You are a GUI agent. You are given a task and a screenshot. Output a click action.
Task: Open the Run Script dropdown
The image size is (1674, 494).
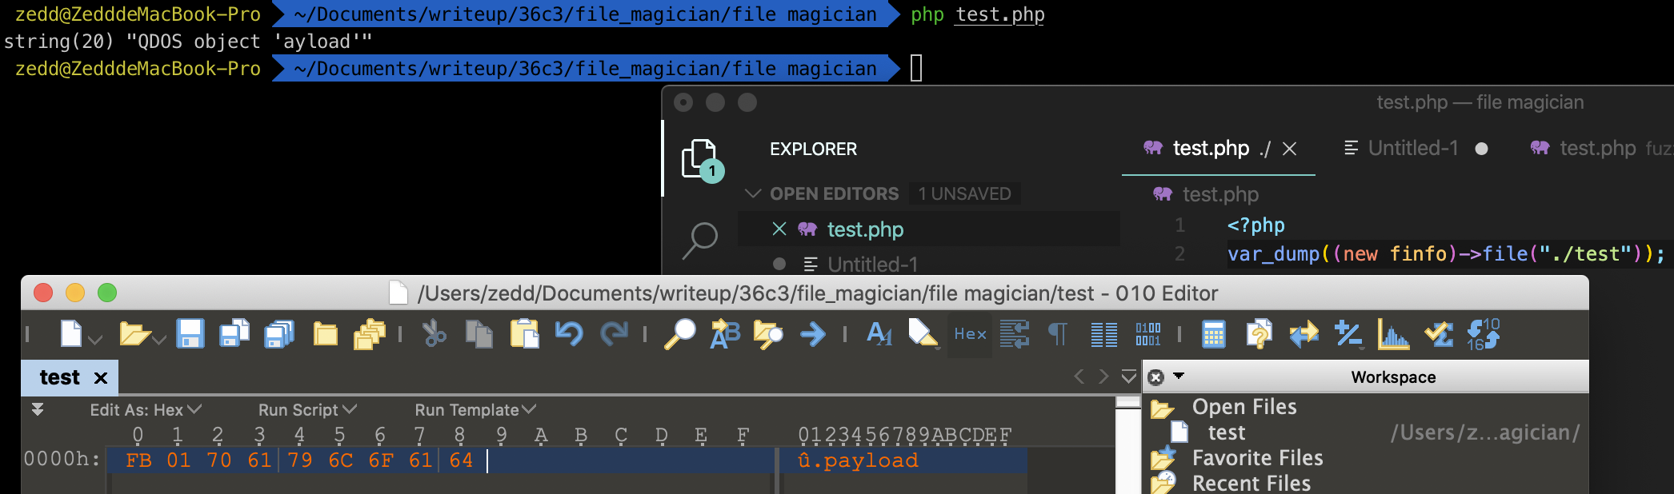[307, 409]
